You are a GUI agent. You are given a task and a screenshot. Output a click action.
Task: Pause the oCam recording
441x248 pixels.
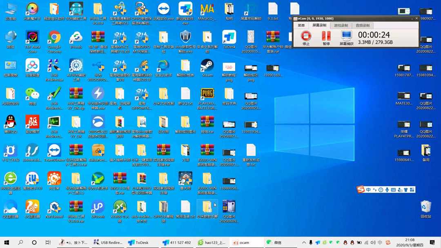tap(326, 36)
